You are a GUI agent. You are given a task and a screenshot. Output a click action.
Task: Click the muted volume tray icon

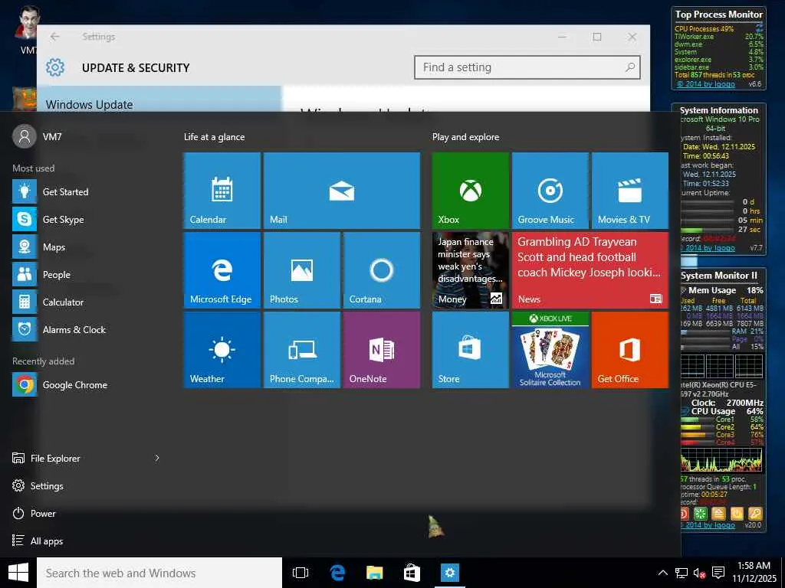pos(699,573)
